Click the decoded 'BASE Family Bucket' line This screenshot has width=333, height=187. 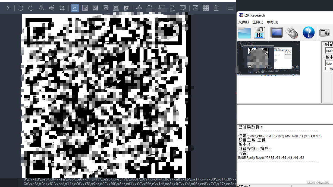tap(271, 157)
